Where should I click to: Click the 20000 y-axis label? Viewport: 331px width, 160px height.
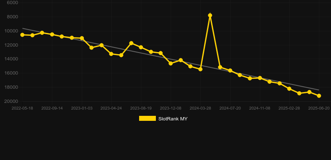pyautogui.click(x=11, y=101)
